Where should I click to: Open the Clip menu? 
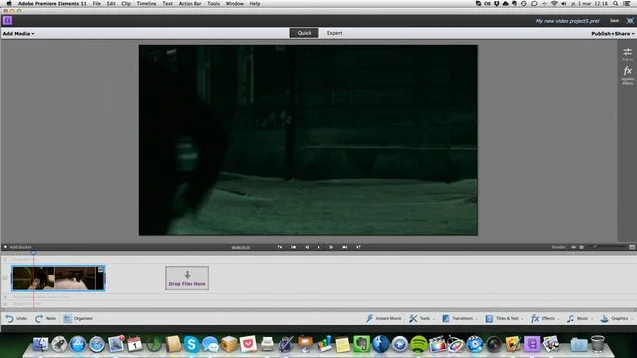tap(126, 3)
